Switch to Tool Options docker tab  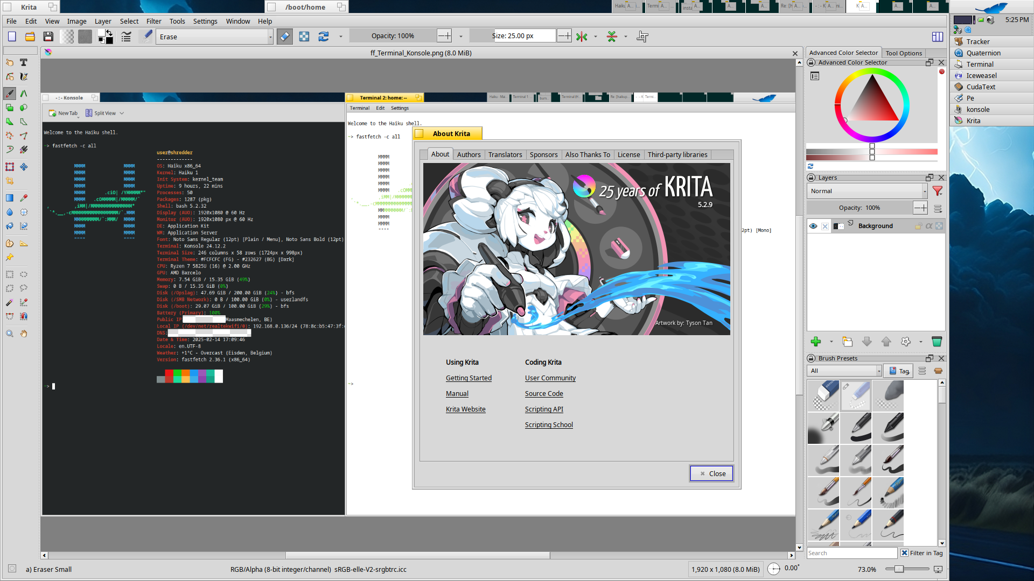click(x=904, y=53)
